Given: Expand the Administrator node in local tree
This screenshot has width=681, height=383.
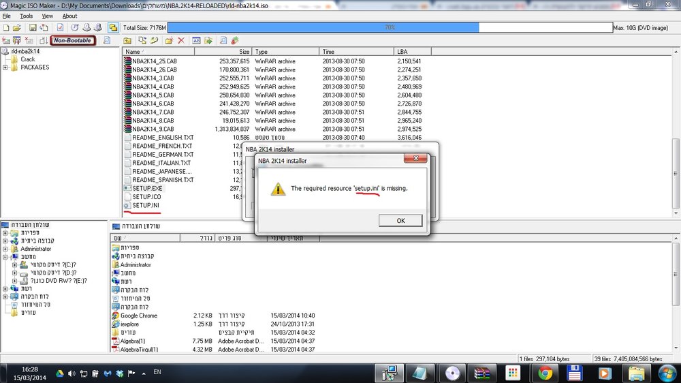Looking at the screenshot, I should (5, 249).
